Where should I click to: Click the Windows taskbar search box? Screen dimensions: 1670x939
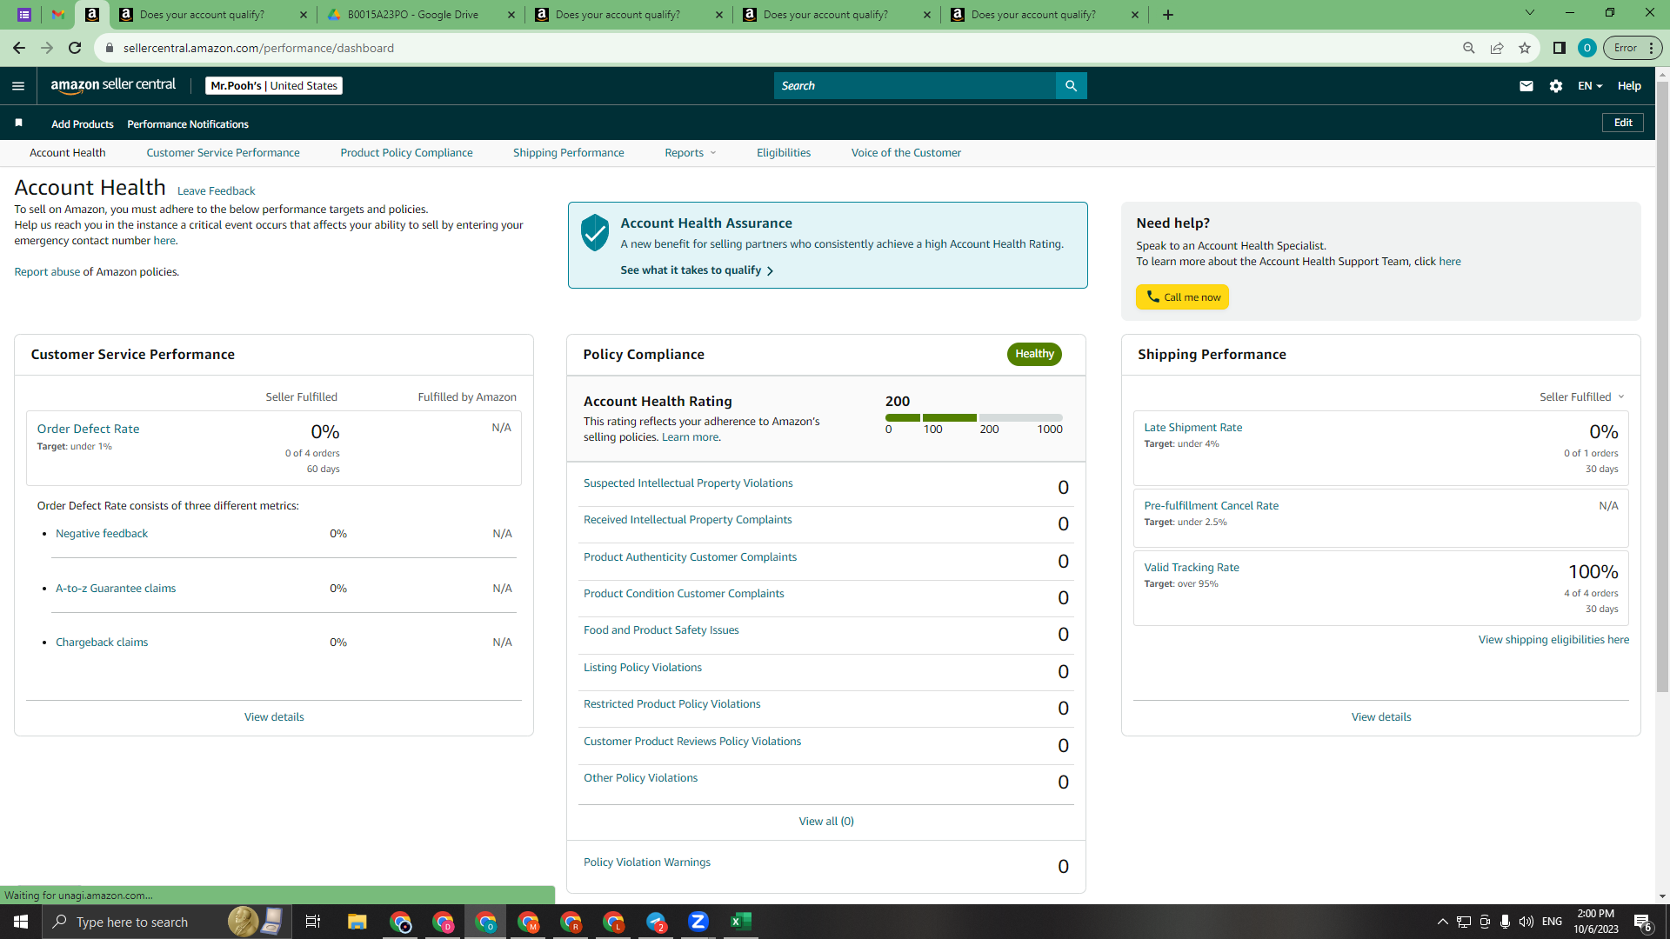165,922
